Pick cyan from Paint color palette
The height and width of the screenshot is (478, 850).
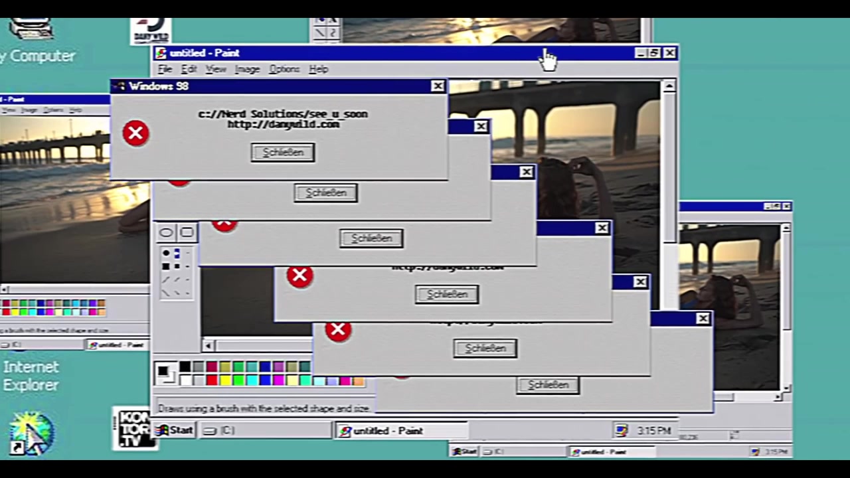[x=252, y=380]
